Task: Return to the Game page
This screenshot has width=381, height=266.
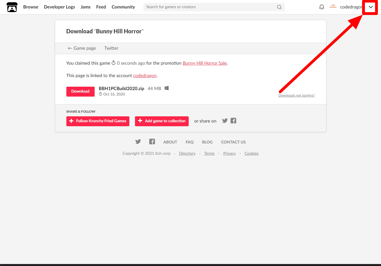Action: pyautogui.click(x=82, y=48)
